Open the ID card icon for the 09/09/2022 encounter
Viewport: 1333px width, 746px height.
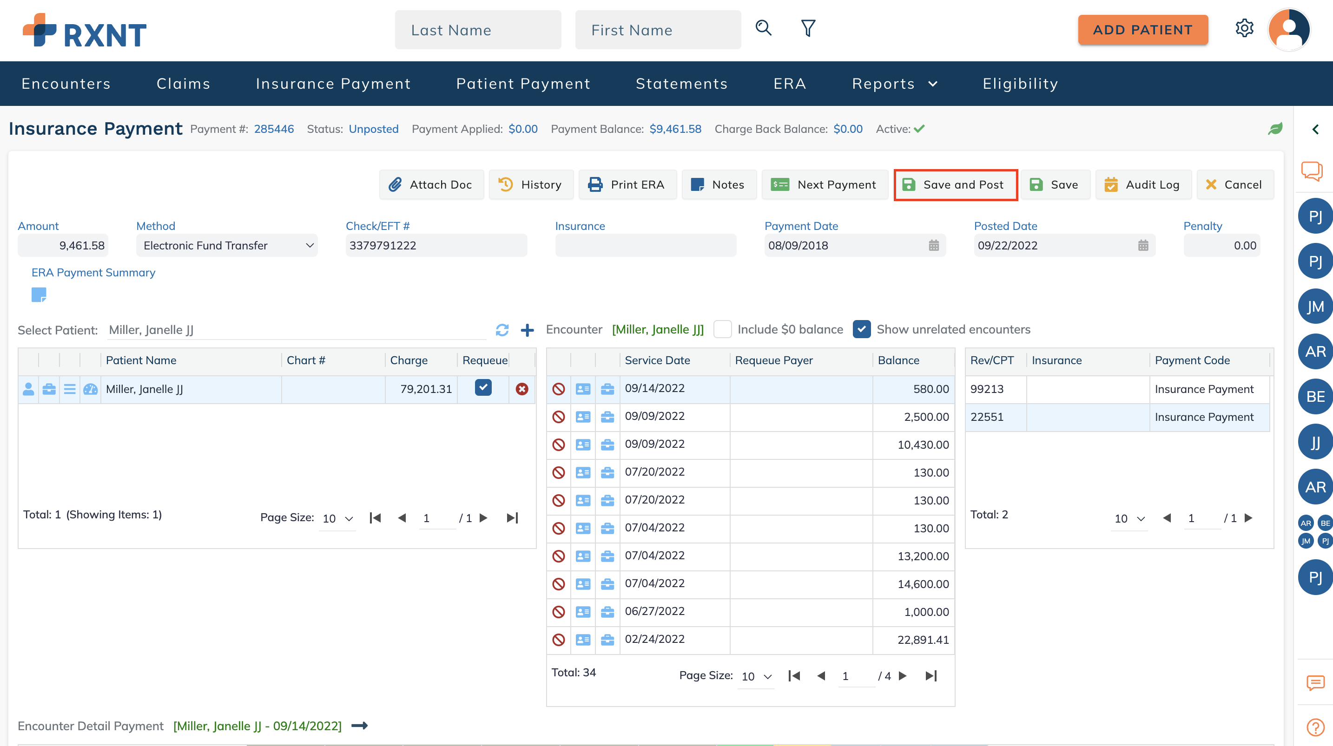coord(583,417)
